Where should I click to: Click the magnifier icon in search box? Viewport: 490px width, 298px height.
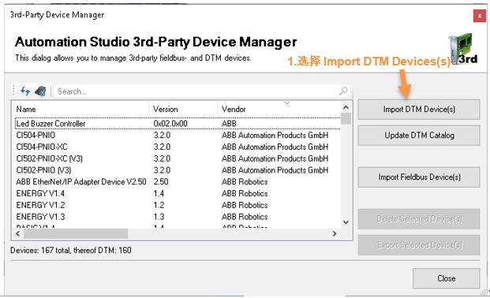pyautogui.click(x=343, y=91)
